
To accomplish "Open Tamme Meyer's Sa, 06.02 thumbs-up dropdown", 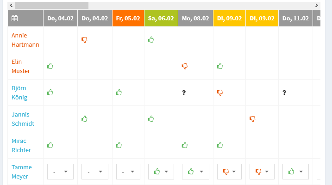I will tap(161, 172).
